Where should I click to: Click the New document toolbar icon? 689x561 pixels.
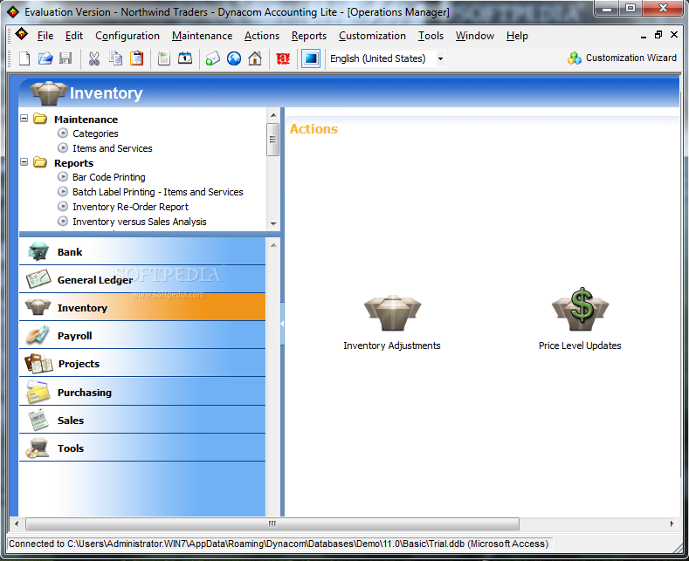click(x=24, y=58)
